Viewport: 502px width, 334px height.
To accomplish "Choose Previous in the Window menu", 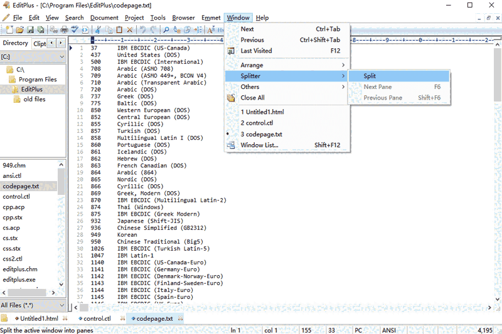I will 287,40.
